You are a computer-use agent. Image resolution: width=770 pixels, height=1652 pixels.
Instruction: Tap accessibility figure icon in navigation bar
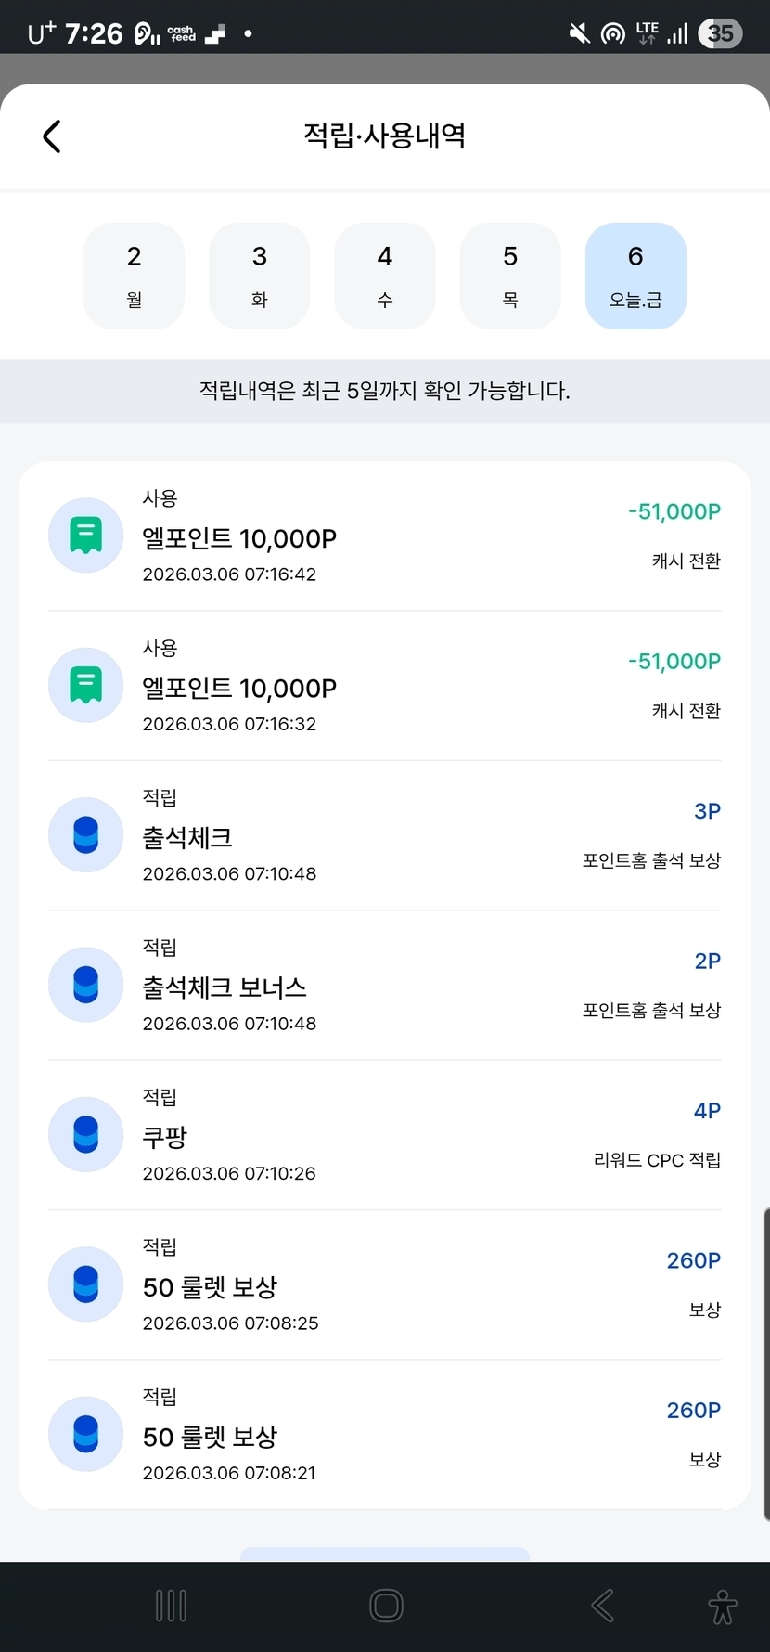tap(722, 1607)
